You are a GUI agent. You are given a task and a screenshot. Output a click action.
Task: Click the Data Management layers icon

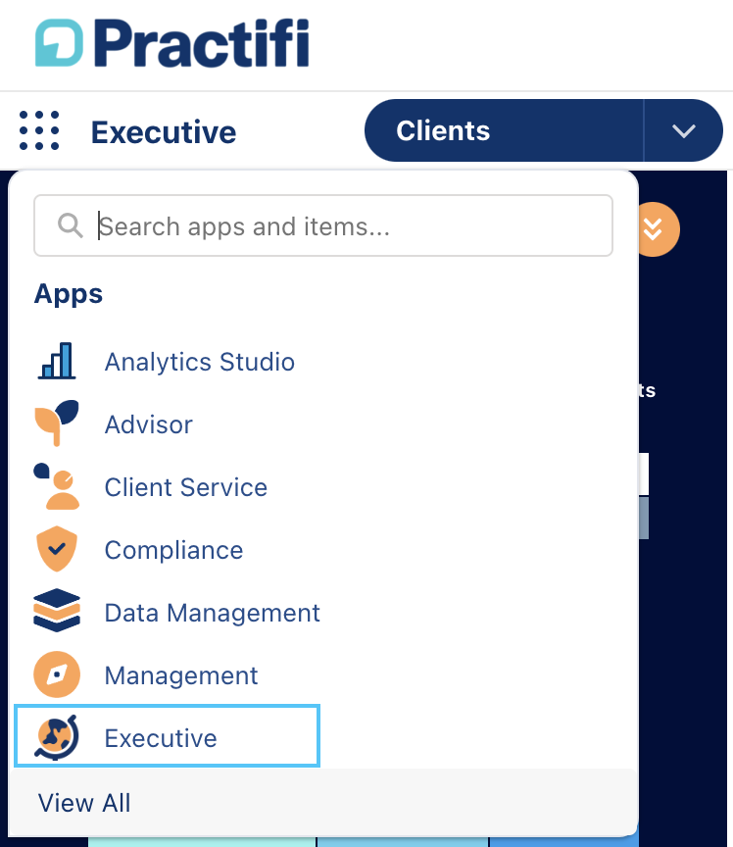[x=57, y=611]
